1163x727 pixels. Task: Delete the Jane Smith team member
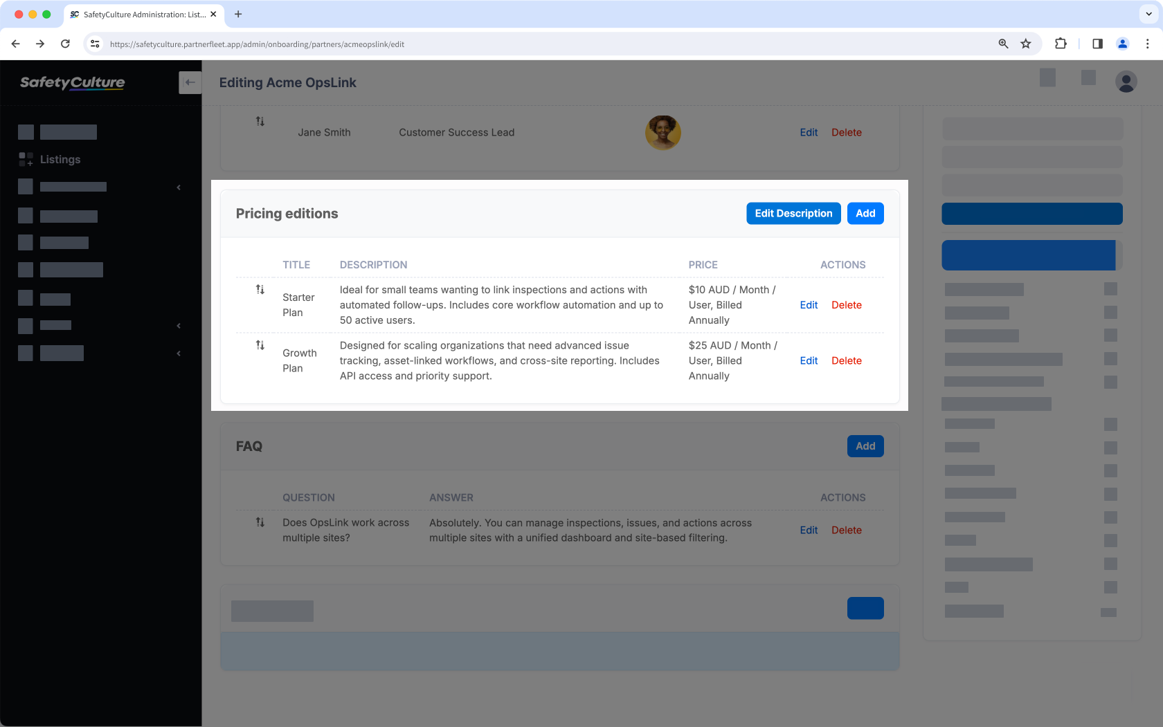[x=847, y=132]
